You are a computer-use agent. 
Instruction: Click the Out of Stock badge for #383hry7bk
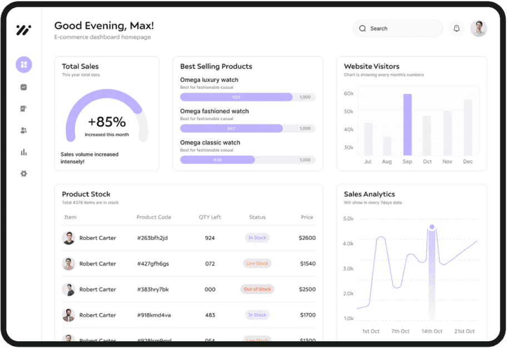point(257,289)
